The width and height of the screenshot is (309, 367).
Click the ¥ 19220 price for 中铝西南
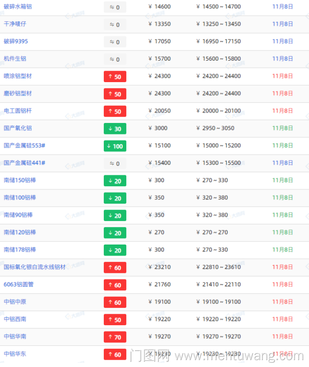pyautogui.click(x=159, y=319)
